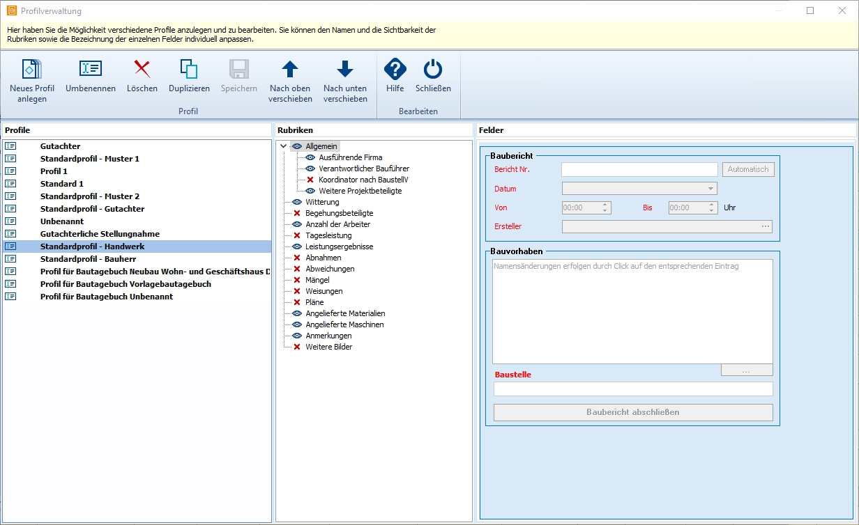859x525 pixels.
Task: Open the Datum dropdown
Action: tap(710, 189)
